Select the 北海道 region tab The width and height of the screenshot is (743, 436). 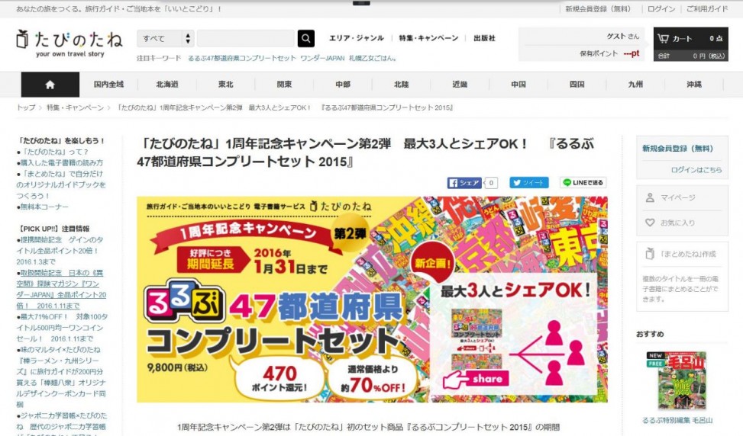(167, 85)
